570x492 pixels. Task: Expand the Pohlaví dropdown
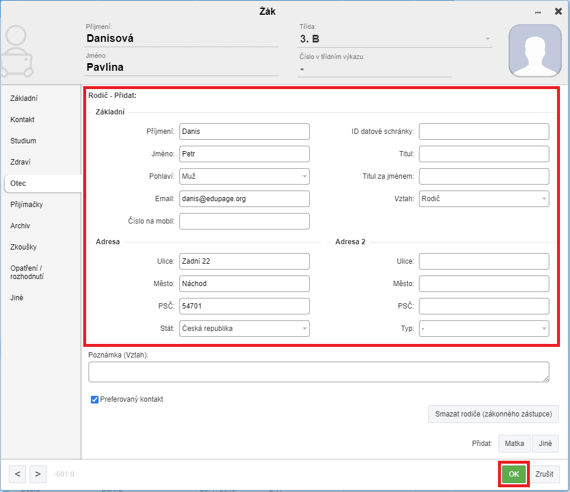(x=244, y=176)
